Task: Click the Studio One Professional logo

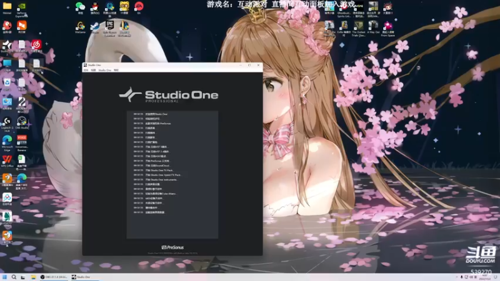Action: click(x=169, y=95)
